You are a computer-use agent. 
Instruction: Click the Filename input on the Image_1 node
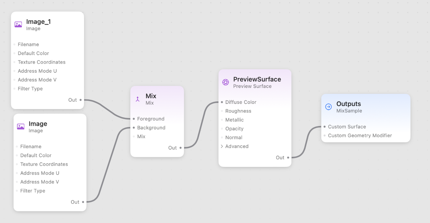click(x=28, y=44)
